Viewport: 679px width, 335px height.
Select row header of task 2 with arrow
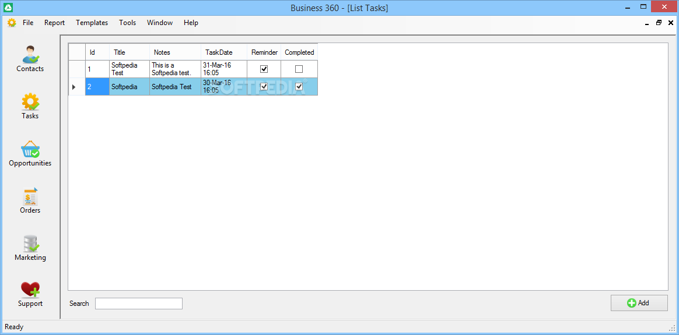(x=77, y=87)
